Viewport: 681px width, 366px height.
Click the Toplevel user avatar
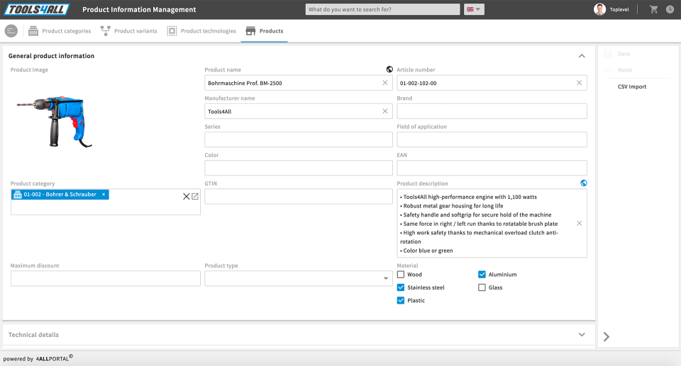pyautogui.click(x=600, y=9)
